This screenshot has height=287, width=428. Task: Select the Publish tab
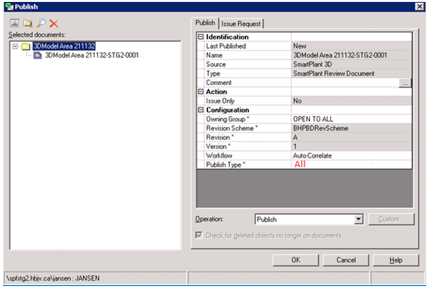(205, 23)
